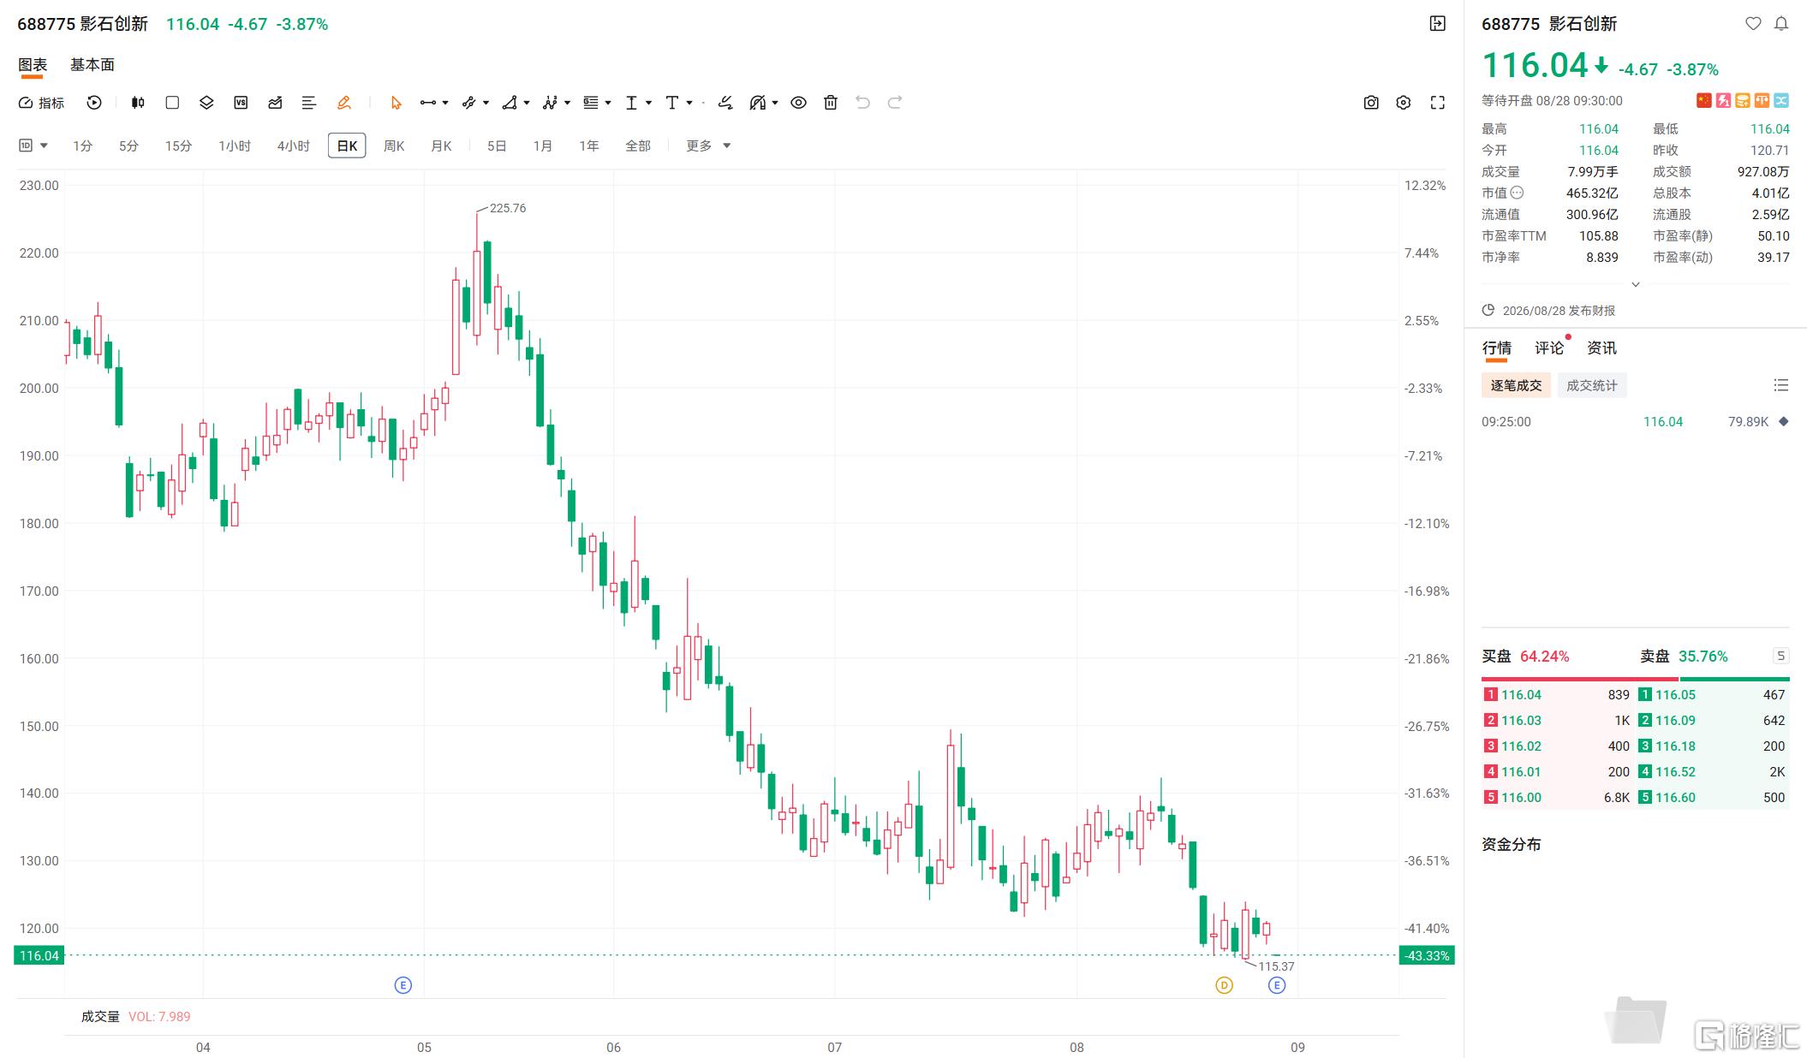
Task: Open chart settings hexagon gear icon
Action: [1404, 103]
